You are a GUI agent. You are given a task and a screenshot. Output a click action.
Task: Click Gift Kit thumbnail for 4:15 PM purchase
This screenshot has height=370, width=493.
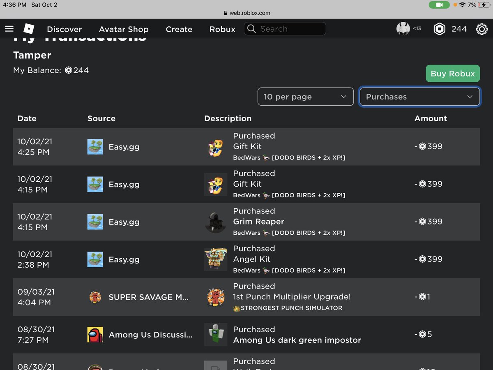pyautogui.click(x=216, y=185)
